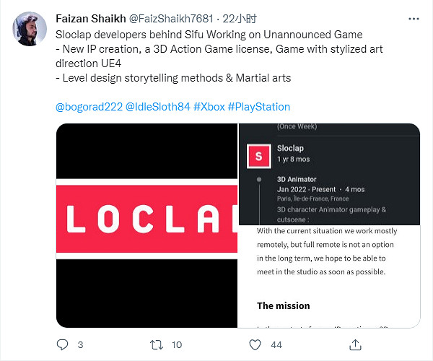Click the reply count 3
The width and height of the screenshot is (433, 361).
pyautogui.click(x=80, y=345)
